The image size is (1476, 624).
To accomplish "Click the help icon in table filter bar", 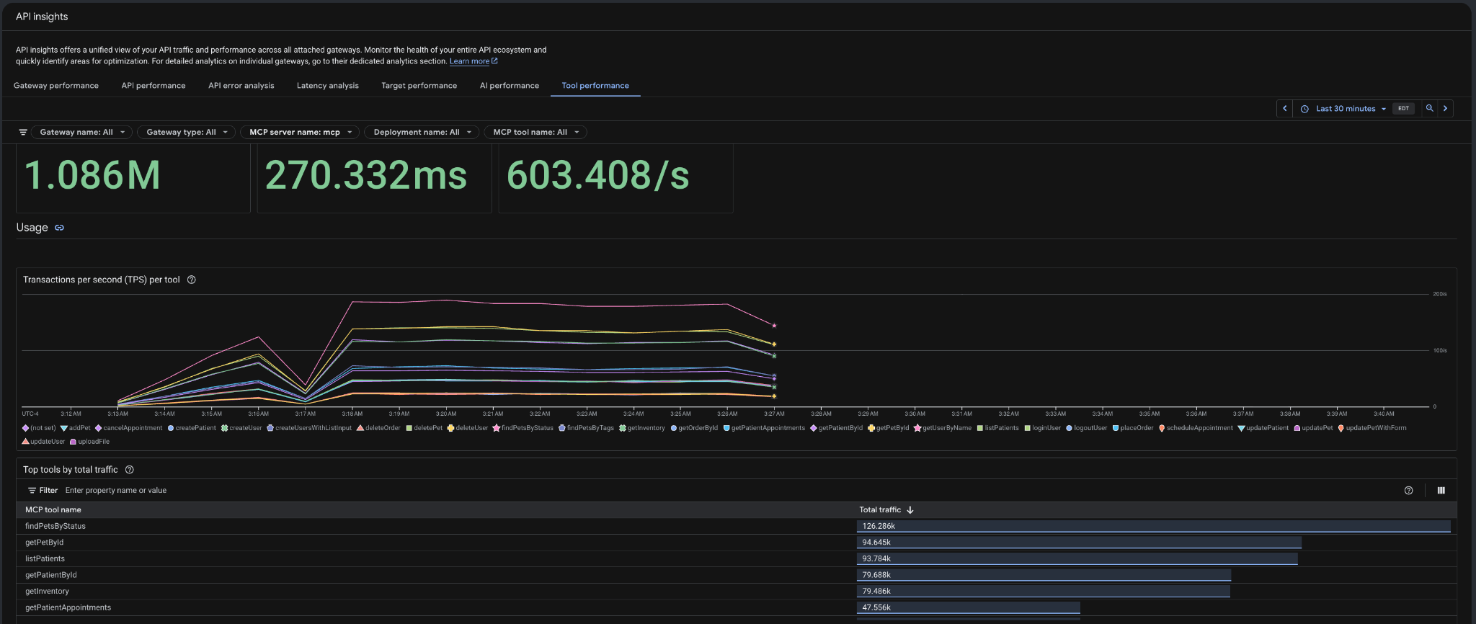I will pyautogui.click(x=1408, y=491).
